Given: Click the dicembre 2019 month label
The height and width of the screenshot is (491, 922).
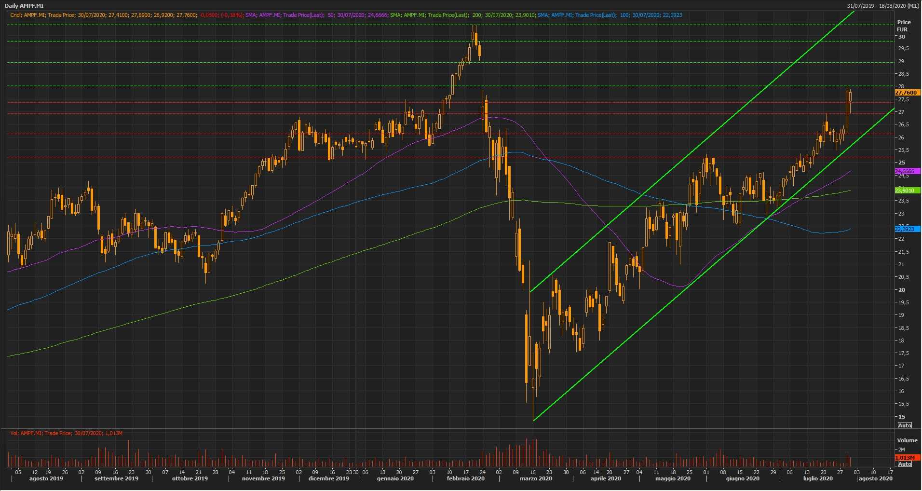Looking at the screenshot, I should [329, 479].
